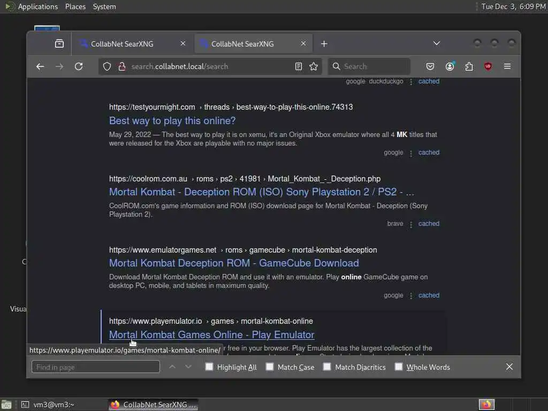Open the tracking protection shield icon
Screen dimensions: 548x411
click(x=107, y=66)
